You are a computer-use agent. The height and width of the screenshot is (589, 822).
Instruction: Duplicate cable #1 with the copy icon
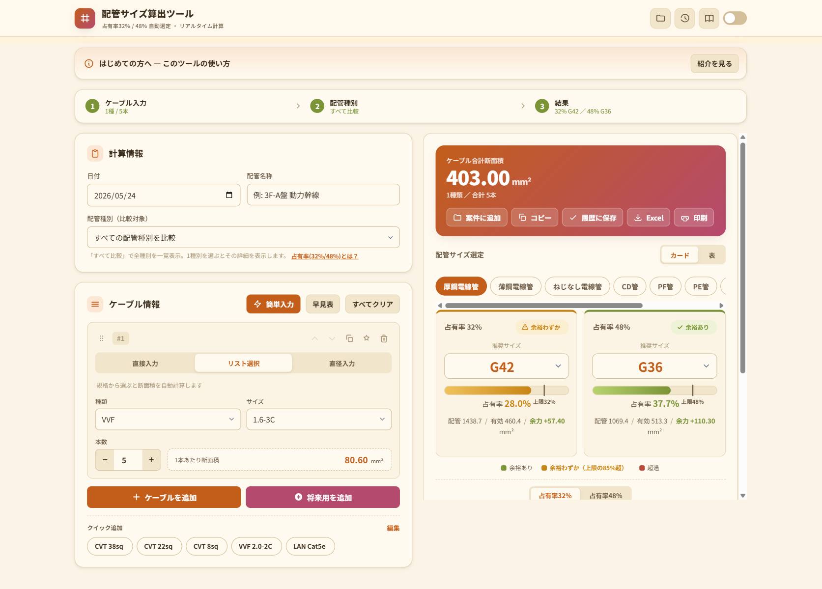point(349,338)
